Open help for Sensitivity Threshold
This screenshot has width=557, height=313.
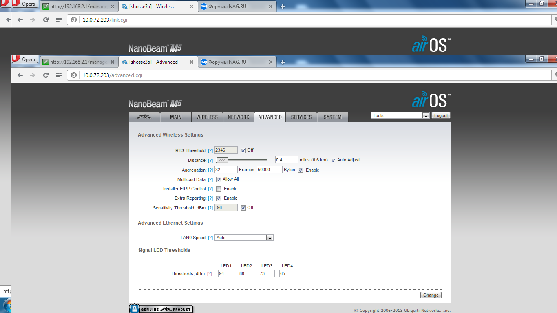tap(210, 208)
